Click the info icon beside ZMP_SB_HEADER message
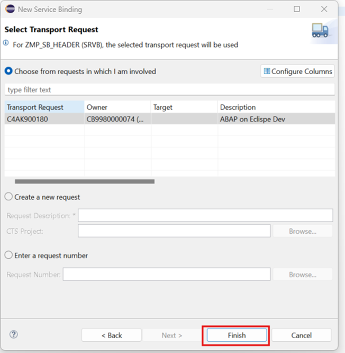Image resolution: width=345 pixels, height=353 pixels. tap(6, 43)
